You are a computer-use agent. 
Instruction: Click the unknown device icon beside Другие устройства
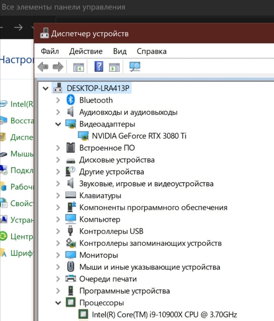[70, 171]
